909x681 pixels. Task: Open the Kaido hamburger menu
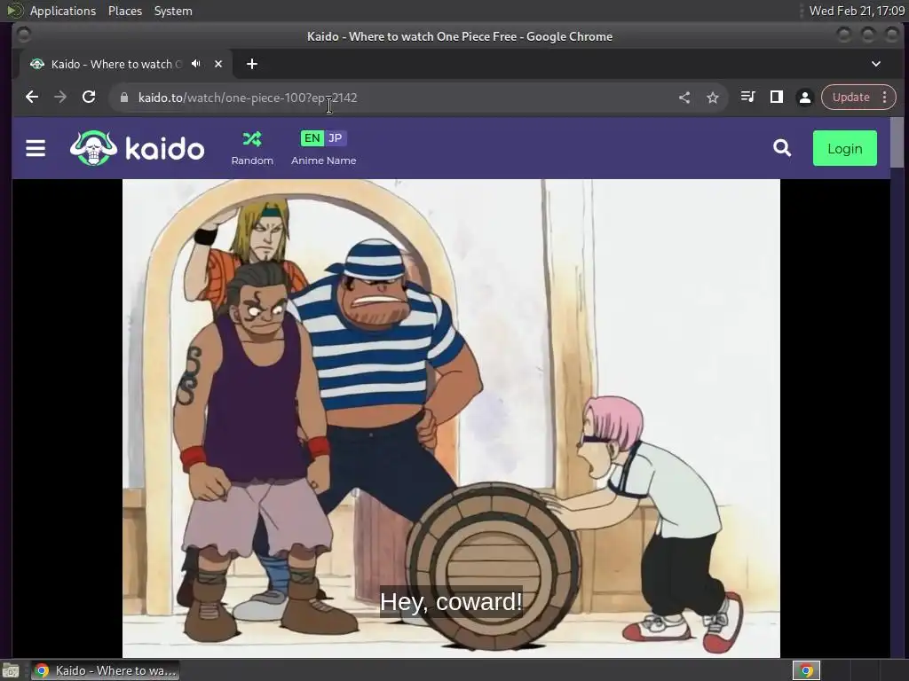tap(36, 148)
